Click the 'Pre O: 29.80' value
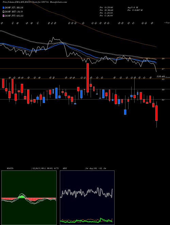170x225 pixels. pyautogui.click(x=106, y=7)
